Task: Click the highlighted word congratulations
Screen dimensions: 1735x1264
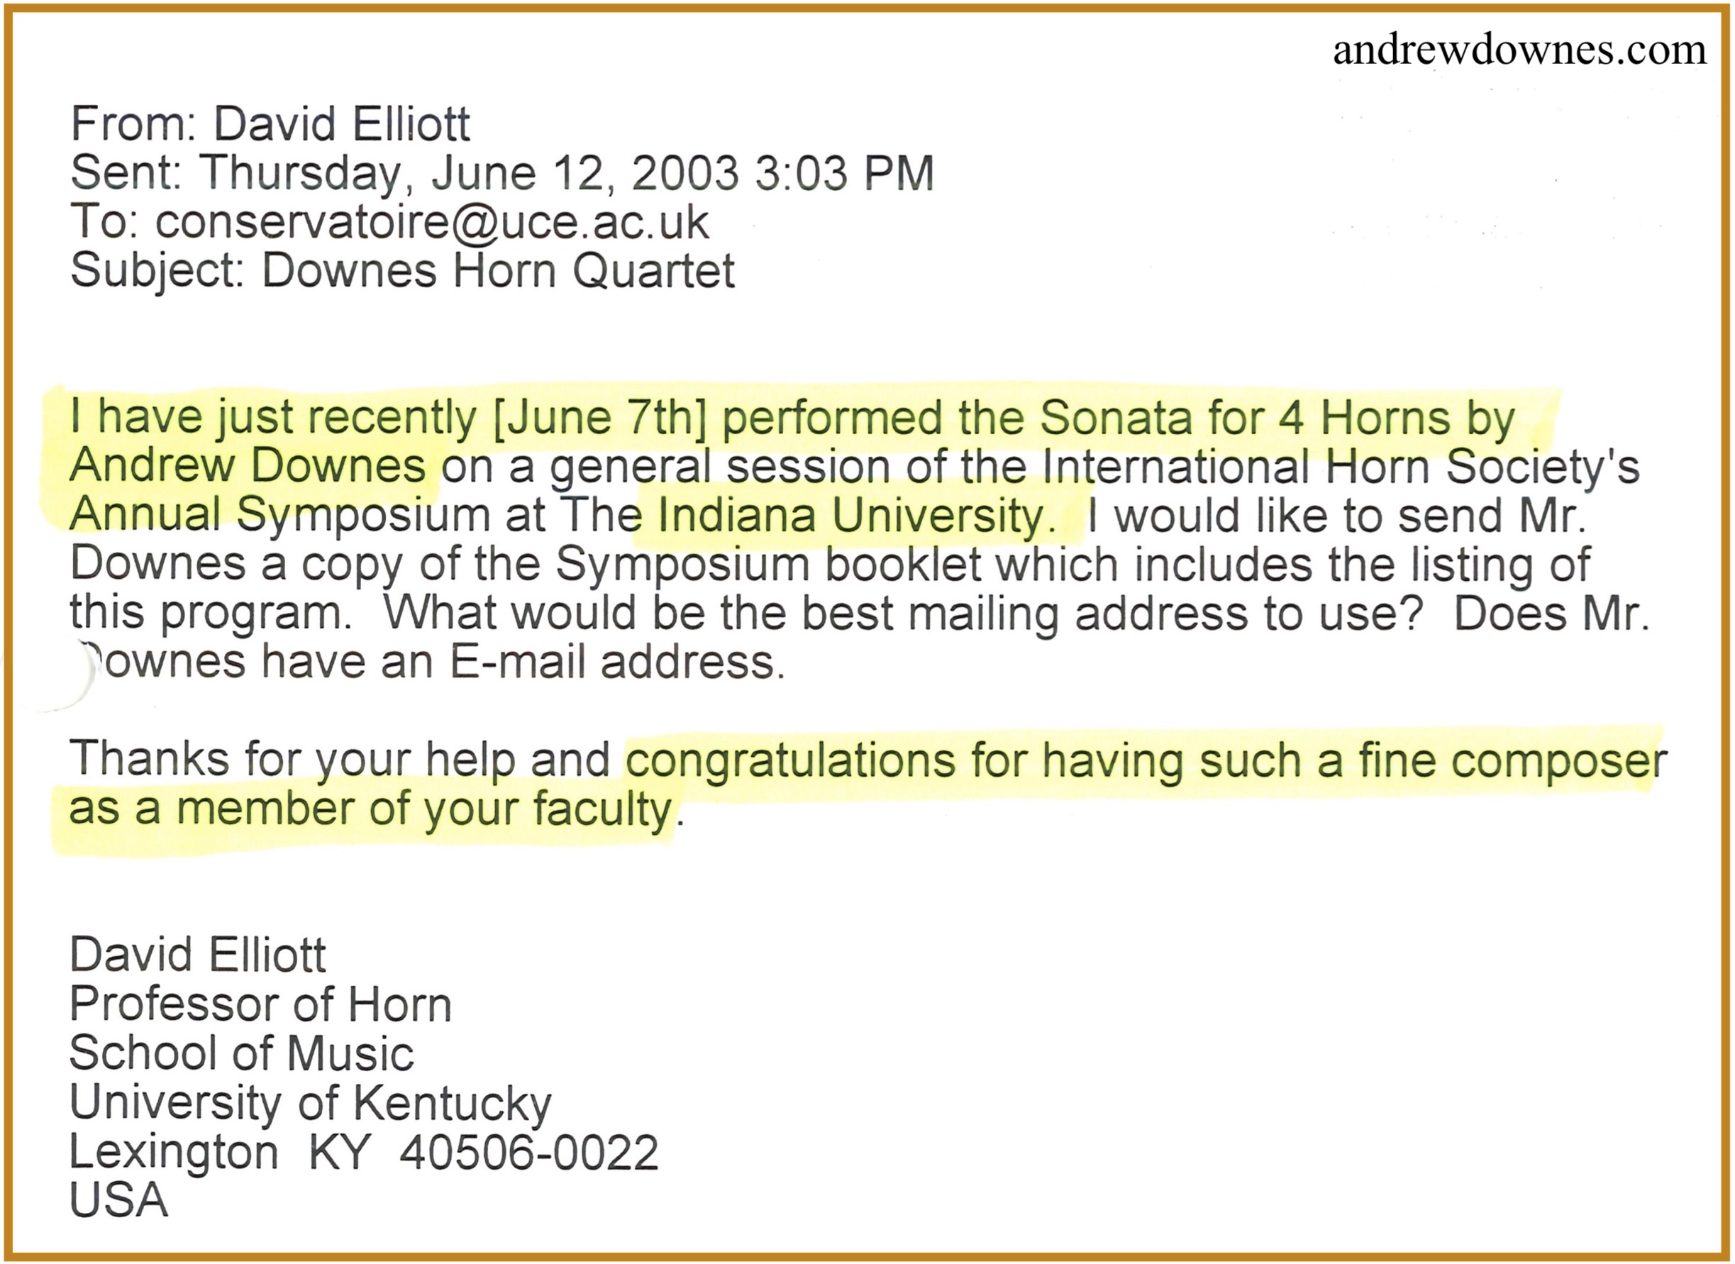Action: [790, 760]
